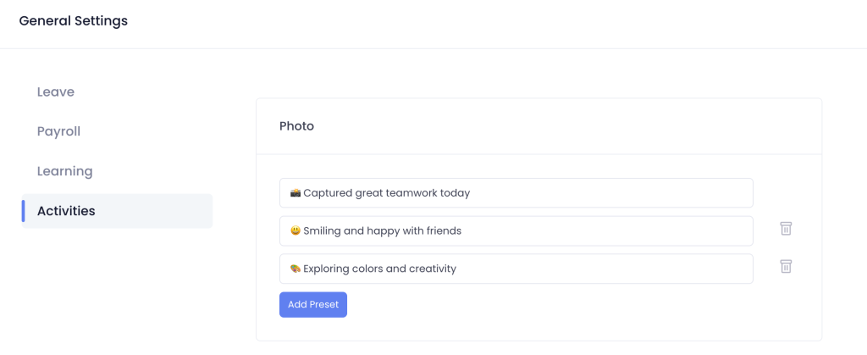Click the blue indicator bar beside Activities
867x355 pixels.
(x=24, y=211)
